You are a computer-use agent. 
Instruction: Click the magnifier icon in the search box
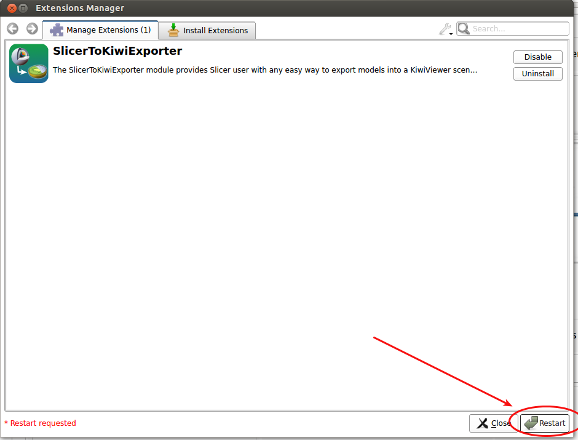[464, 29]
